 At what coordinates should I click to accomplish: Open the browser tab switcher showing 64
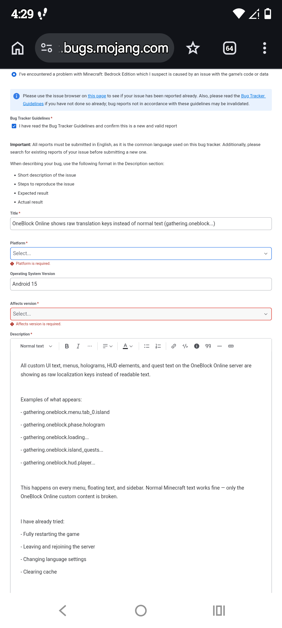tap(230, 48)
